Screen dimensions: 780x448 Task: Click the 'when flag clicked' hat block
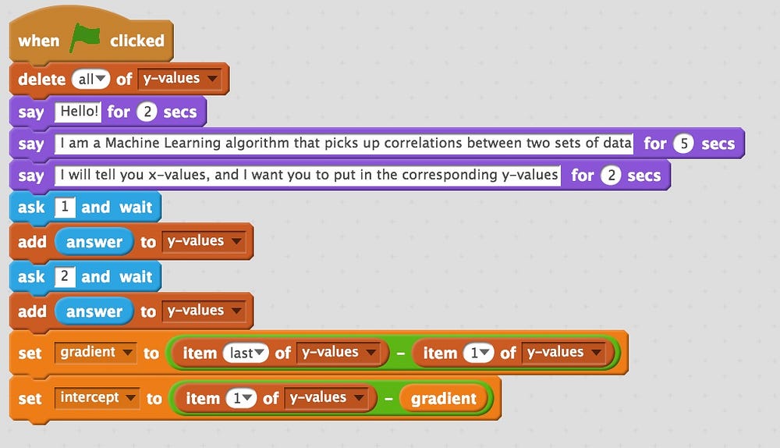pyautogui.click(x=39, y=41)
